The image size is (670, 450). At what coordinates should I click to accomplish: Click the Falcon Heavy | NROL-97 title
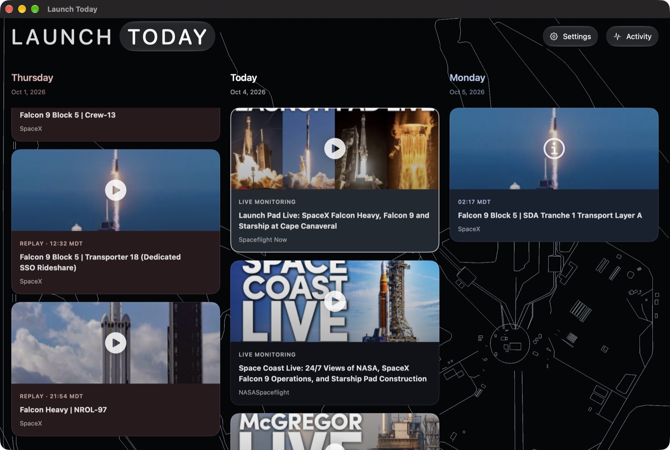tap(63, 410)
